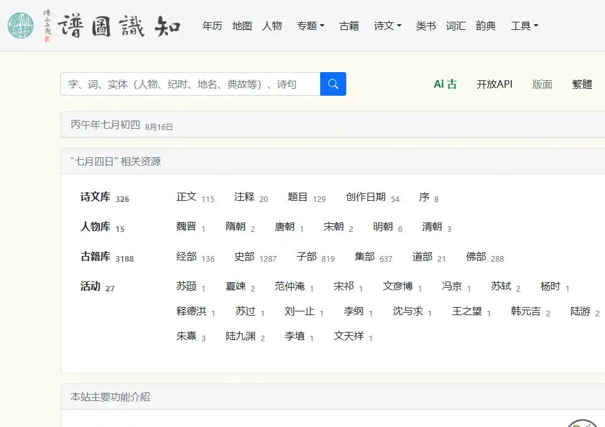The image size is (605, 427).
Task: Select 创作日期 54 results
Action: [x=372, y=197]
